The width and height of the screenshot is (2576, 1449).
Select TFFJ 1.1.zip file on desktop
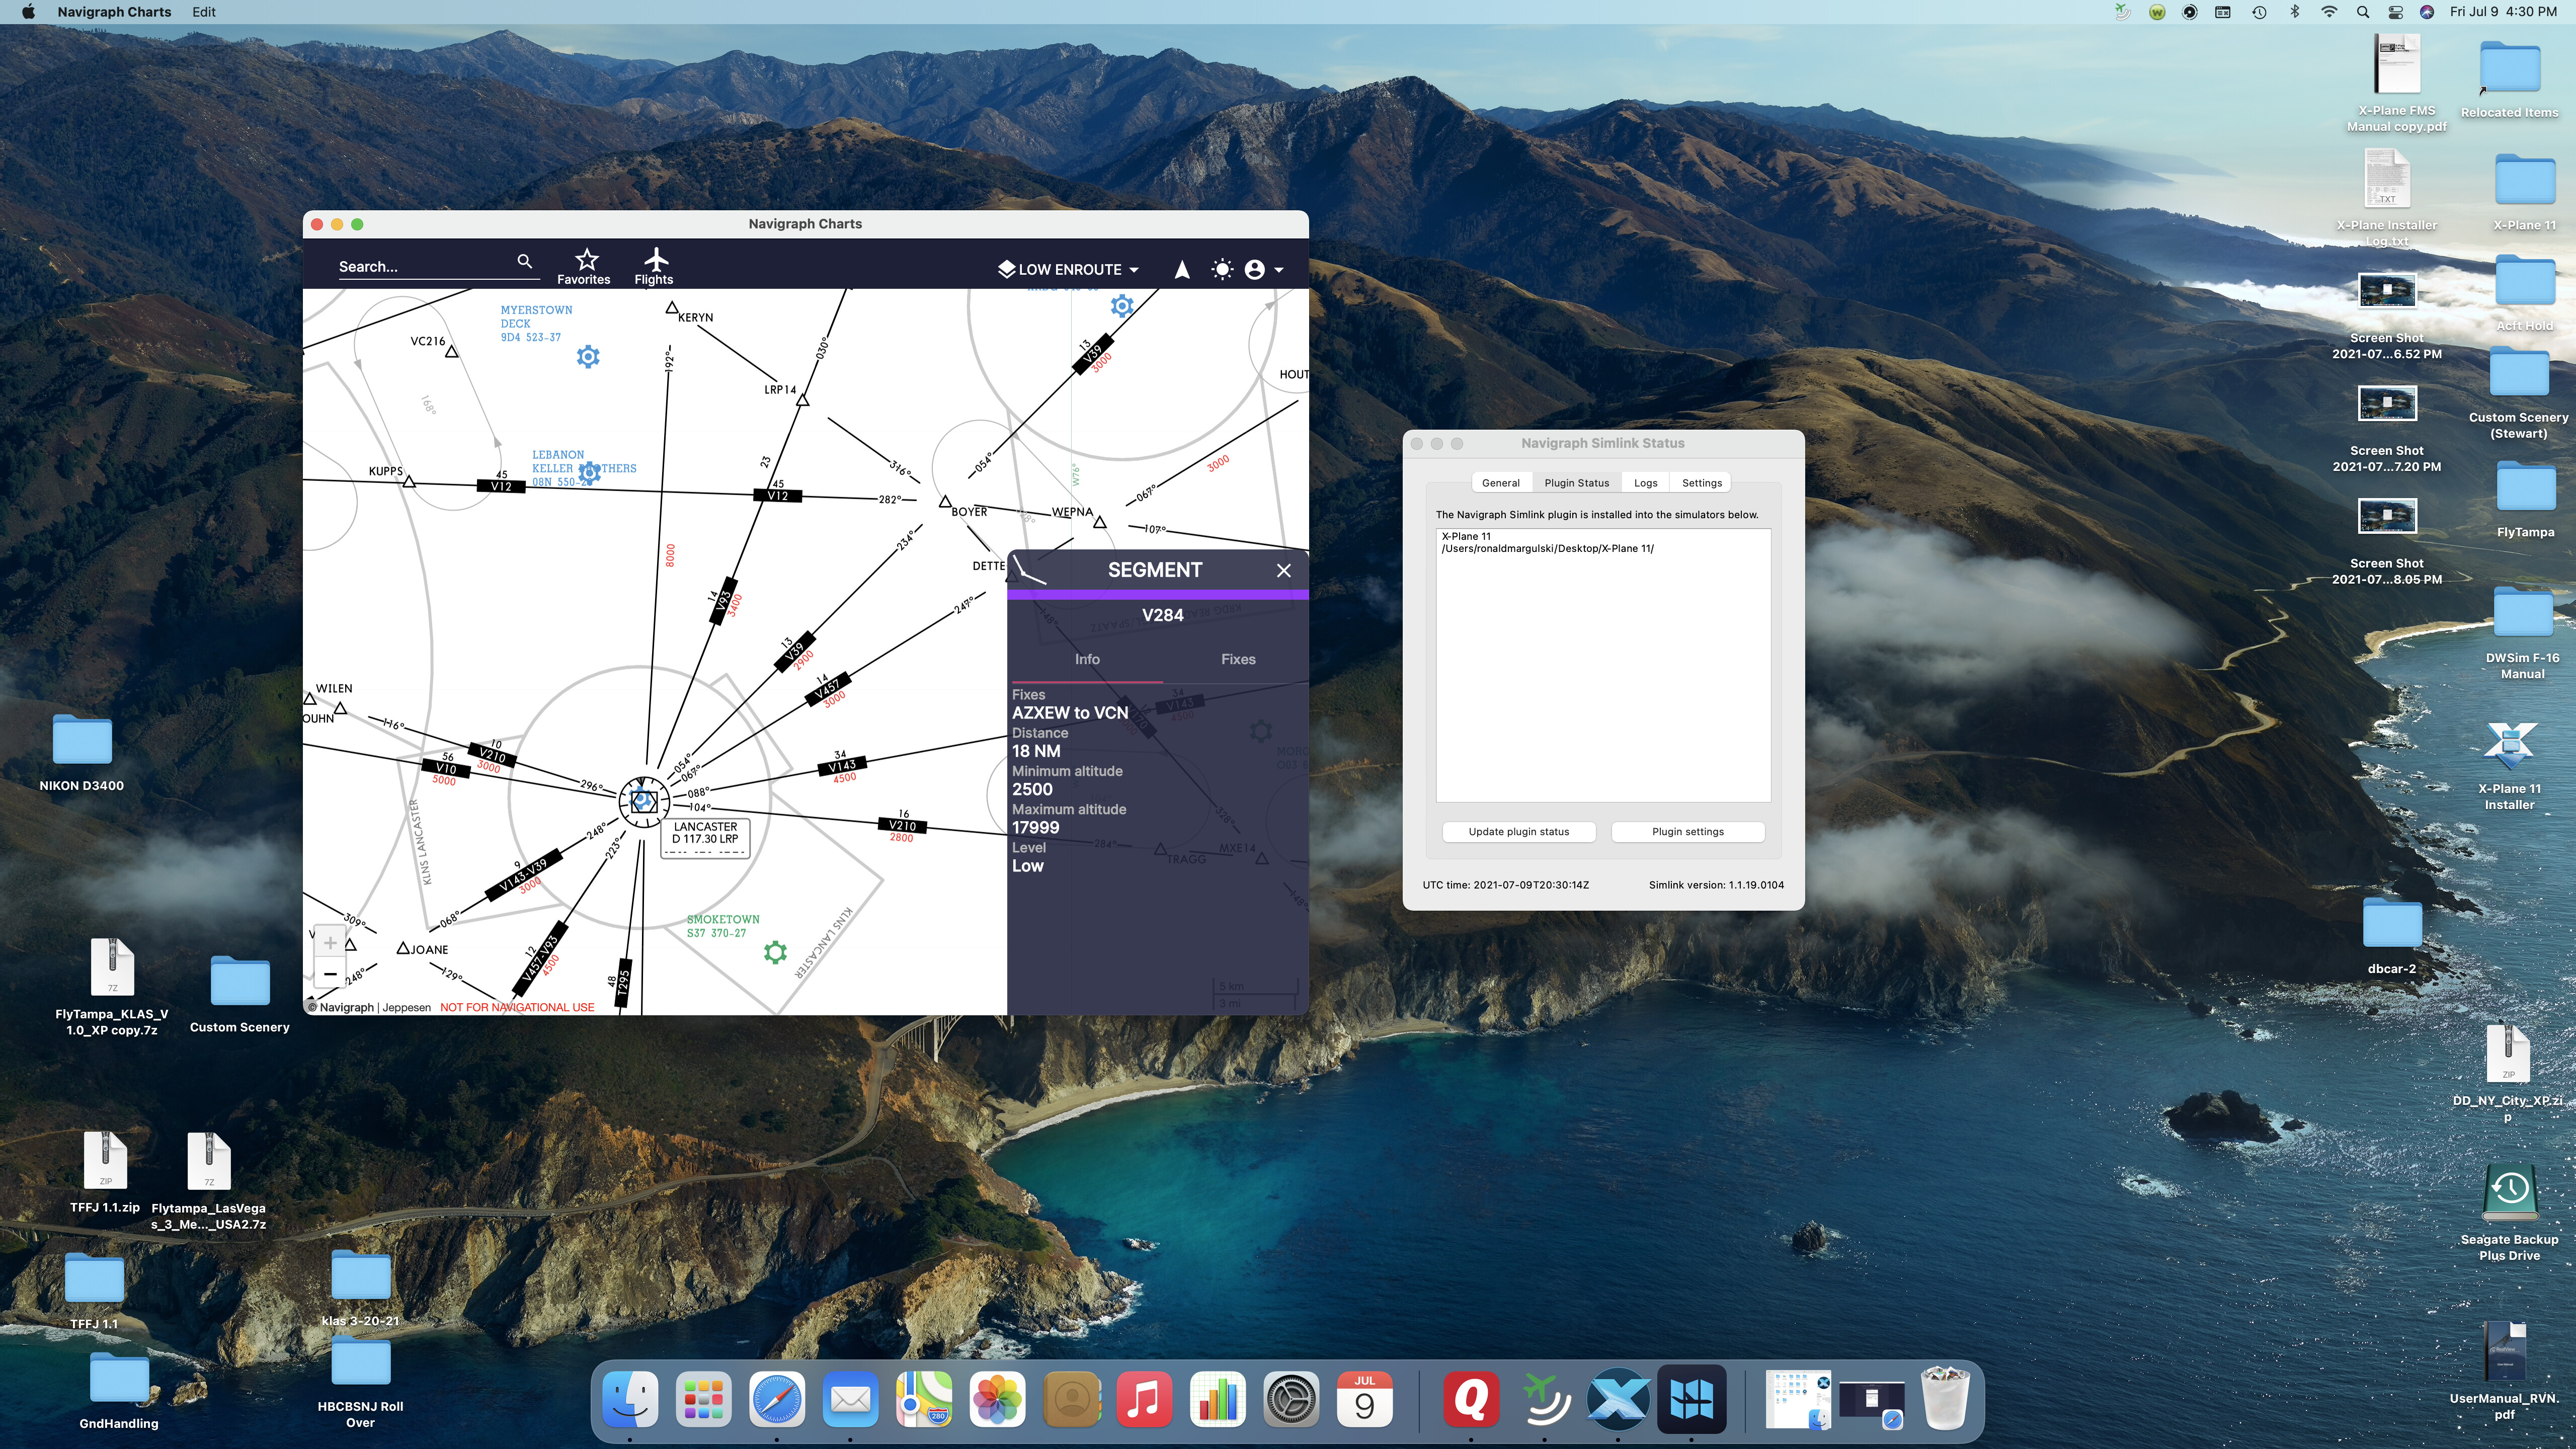coord(105,1172)
